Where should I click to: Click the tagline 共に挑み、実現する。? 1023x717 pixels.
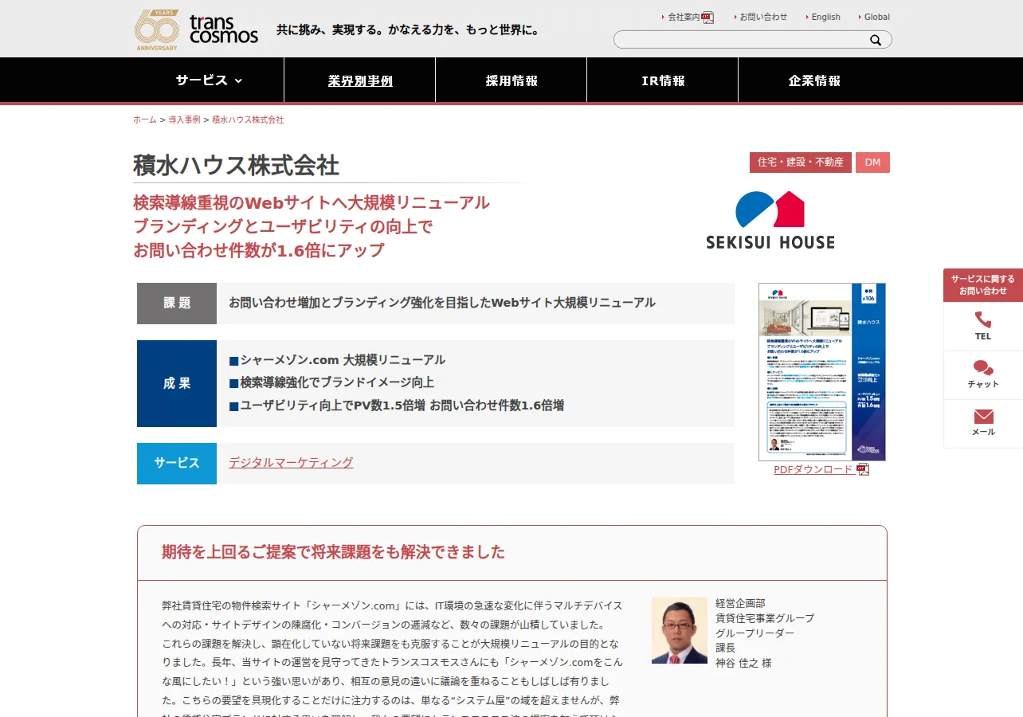pos(409,30)
